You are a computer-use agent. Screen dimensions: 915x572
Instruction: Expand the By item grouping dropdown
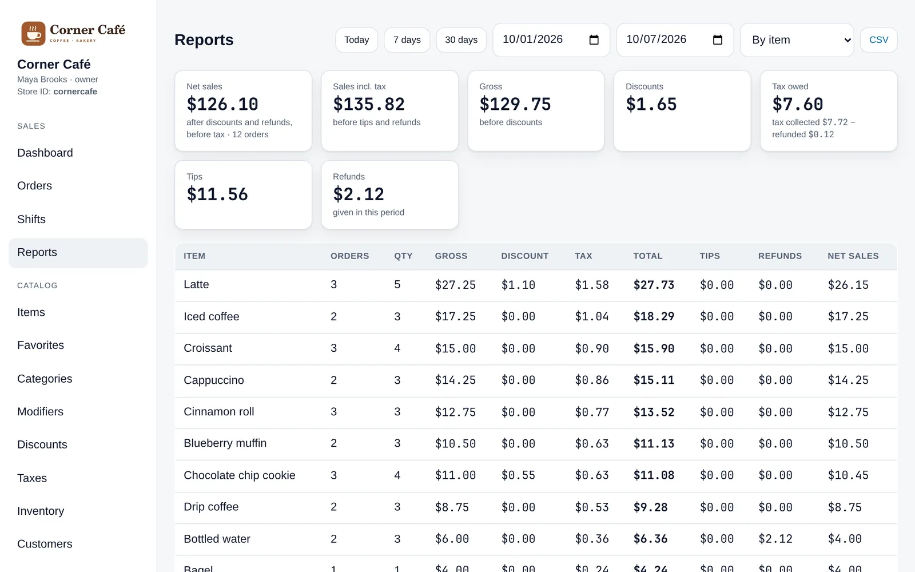click(797, 40)
